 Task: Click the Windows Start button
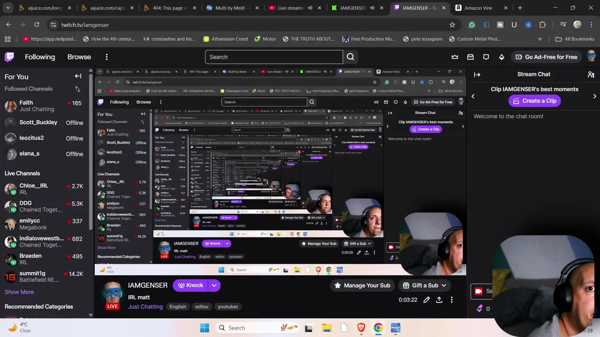click(204, 328)
